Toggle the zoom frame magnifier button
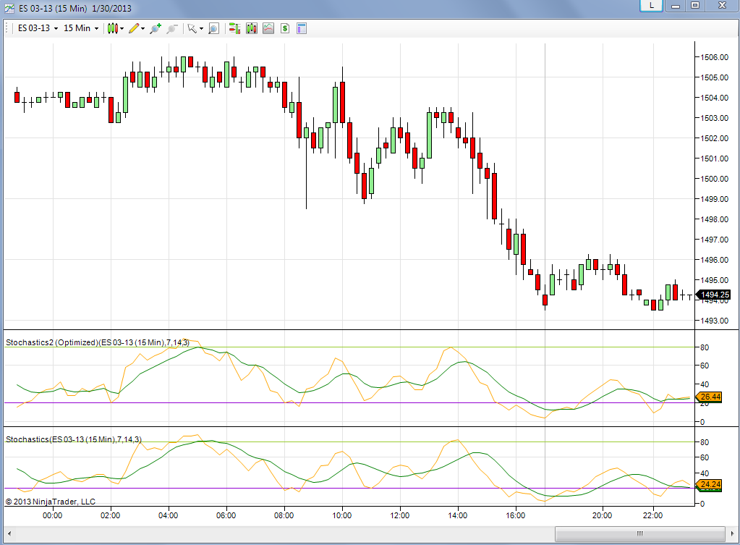 [x=214, y=28]
